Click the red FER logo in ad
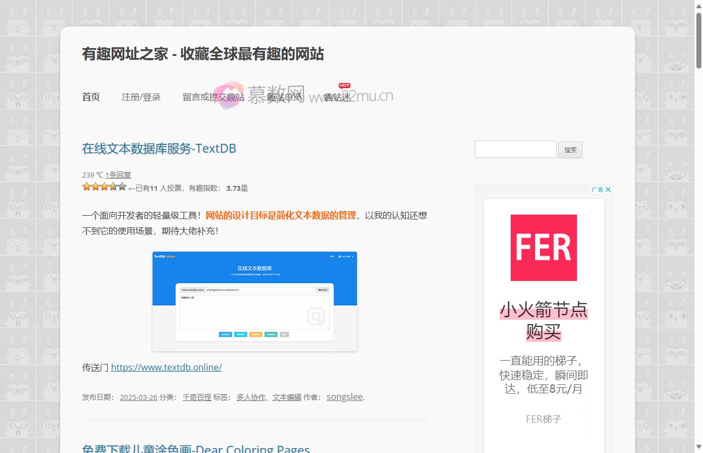 pos(543,248)
